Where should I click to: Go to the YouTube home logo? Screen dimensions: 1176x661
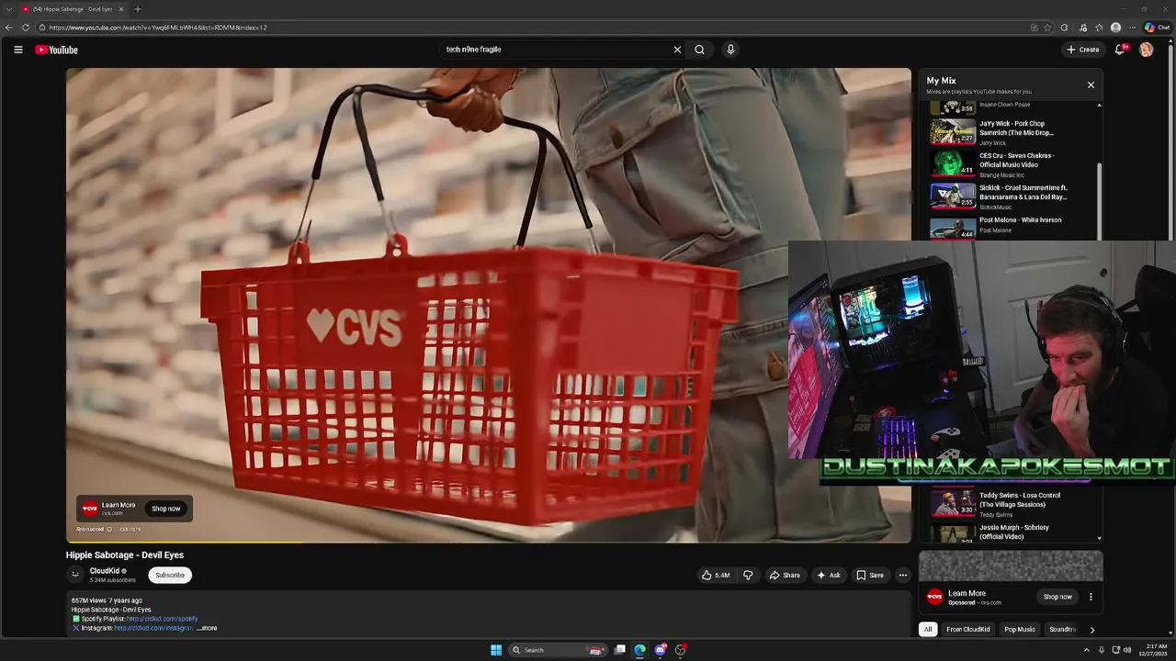(57, 50)
